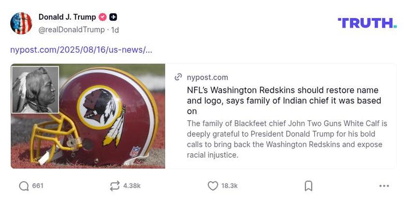Click the article description about Blackfeet chief
The image size is (407, 205).
click(x=287, y=139)
